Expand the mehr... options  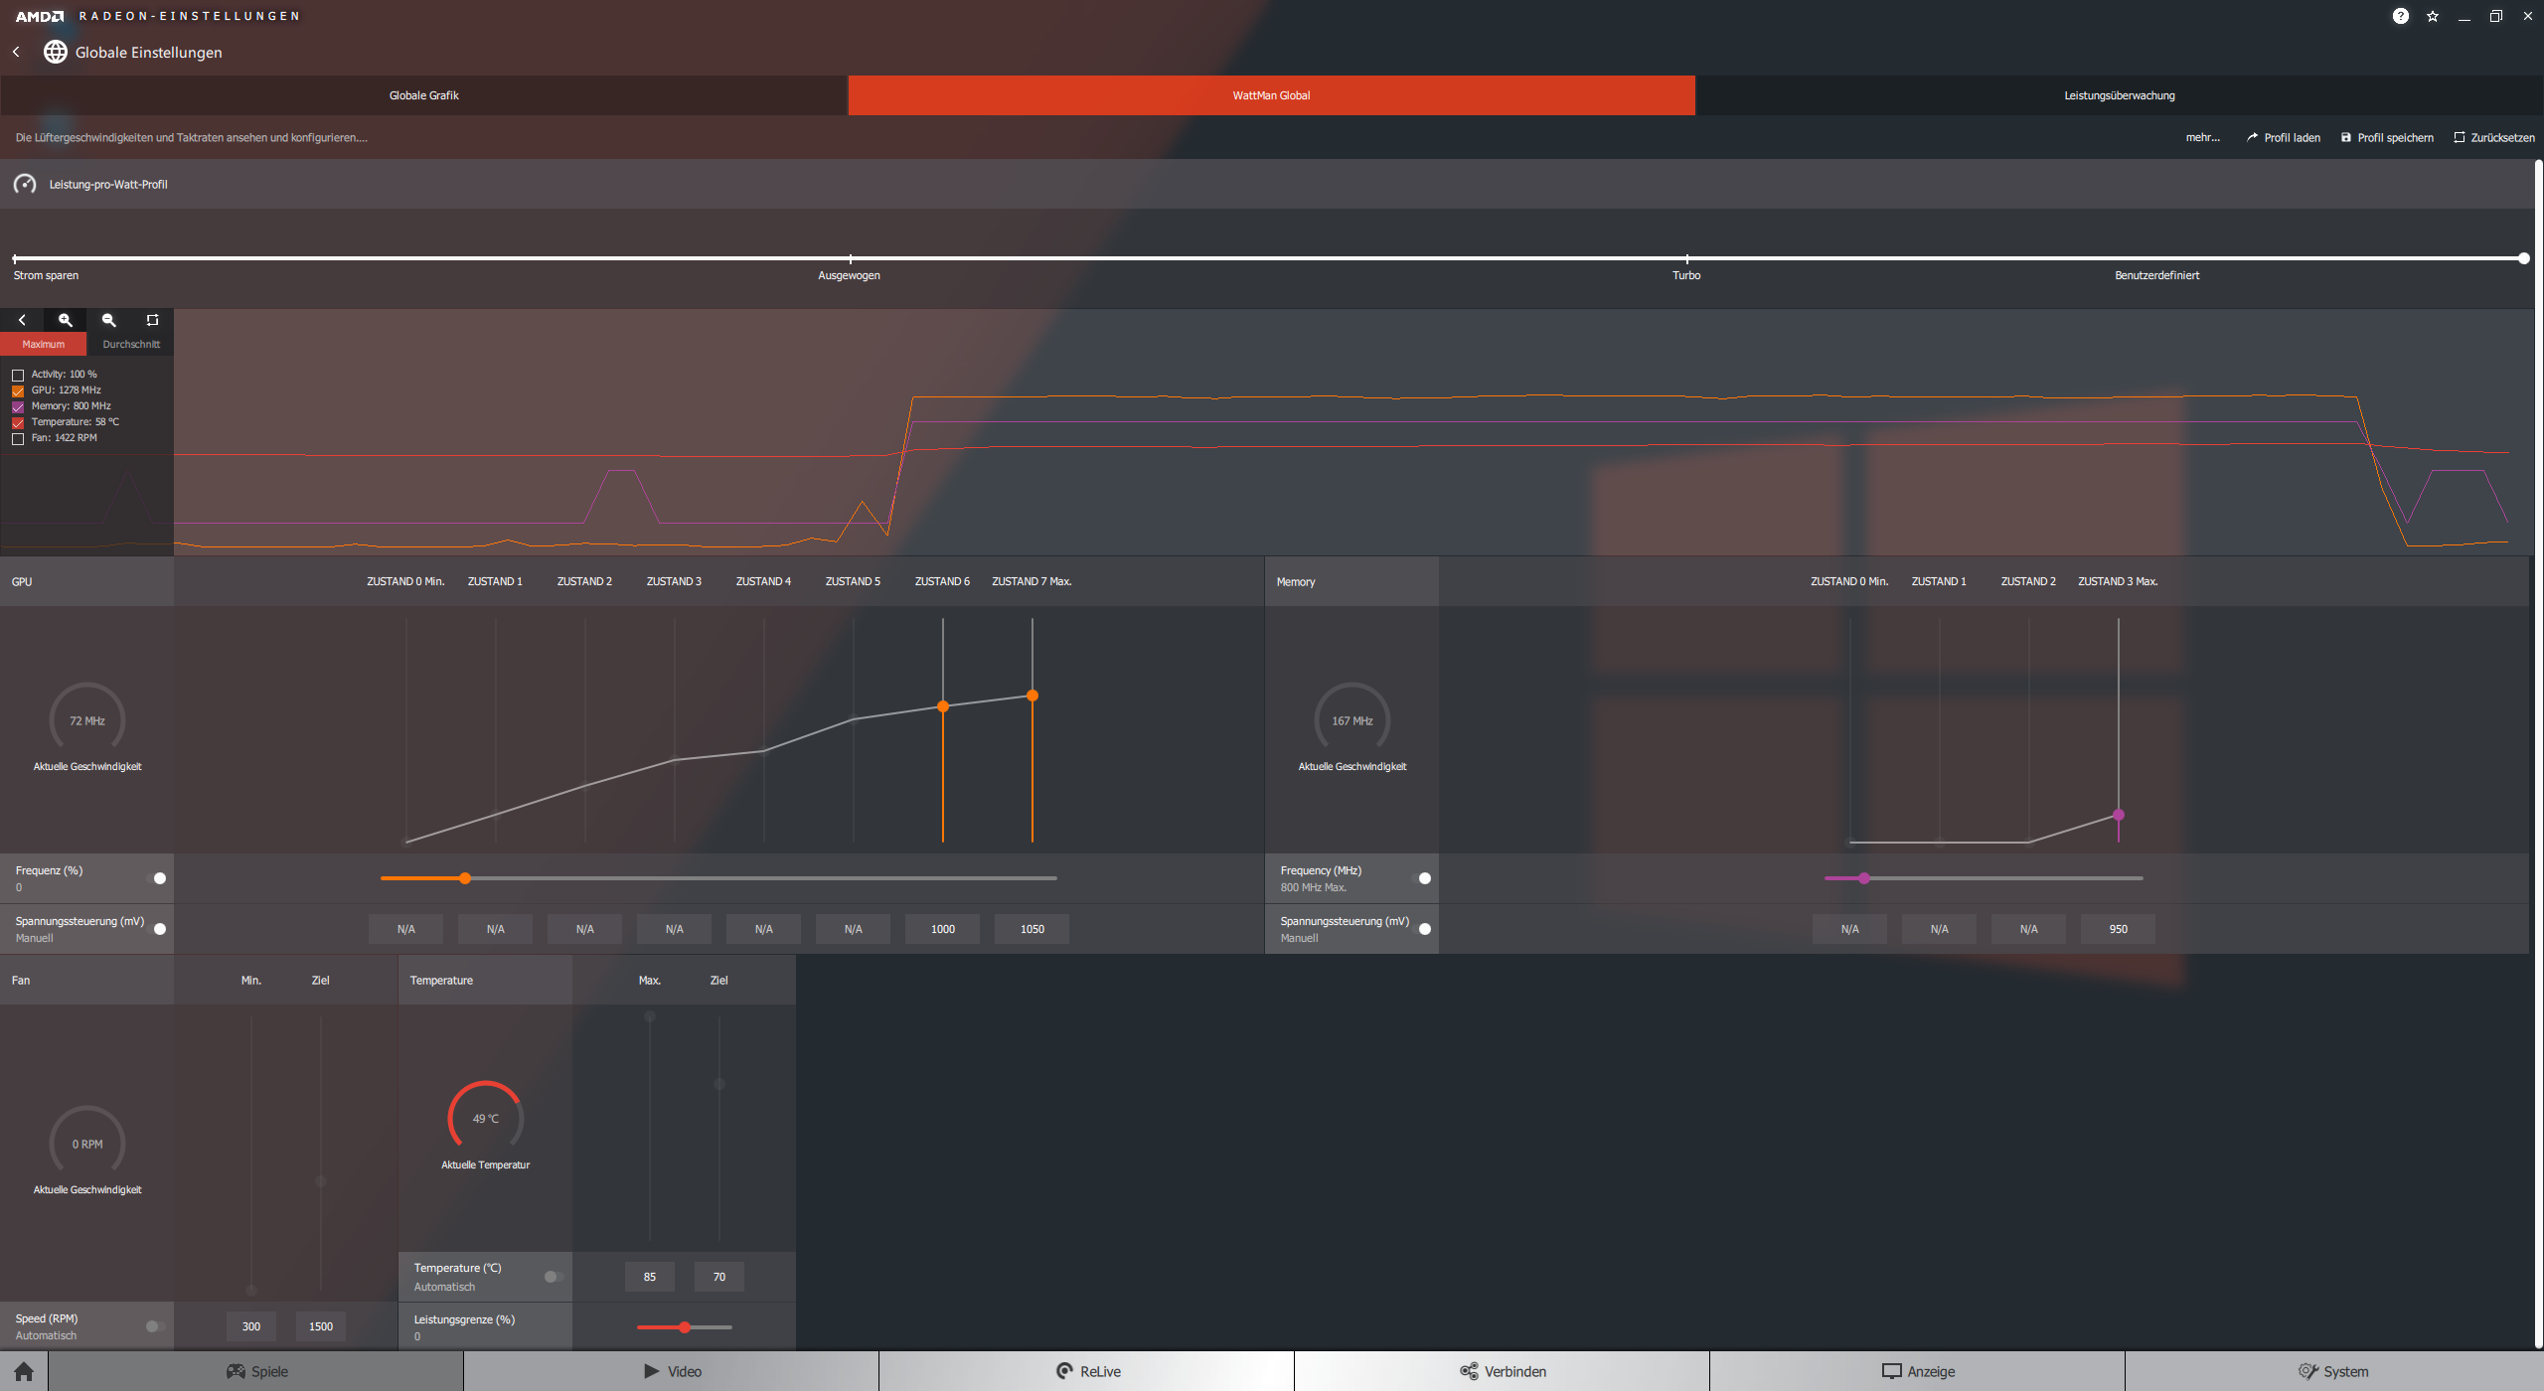click(2202, 137)
